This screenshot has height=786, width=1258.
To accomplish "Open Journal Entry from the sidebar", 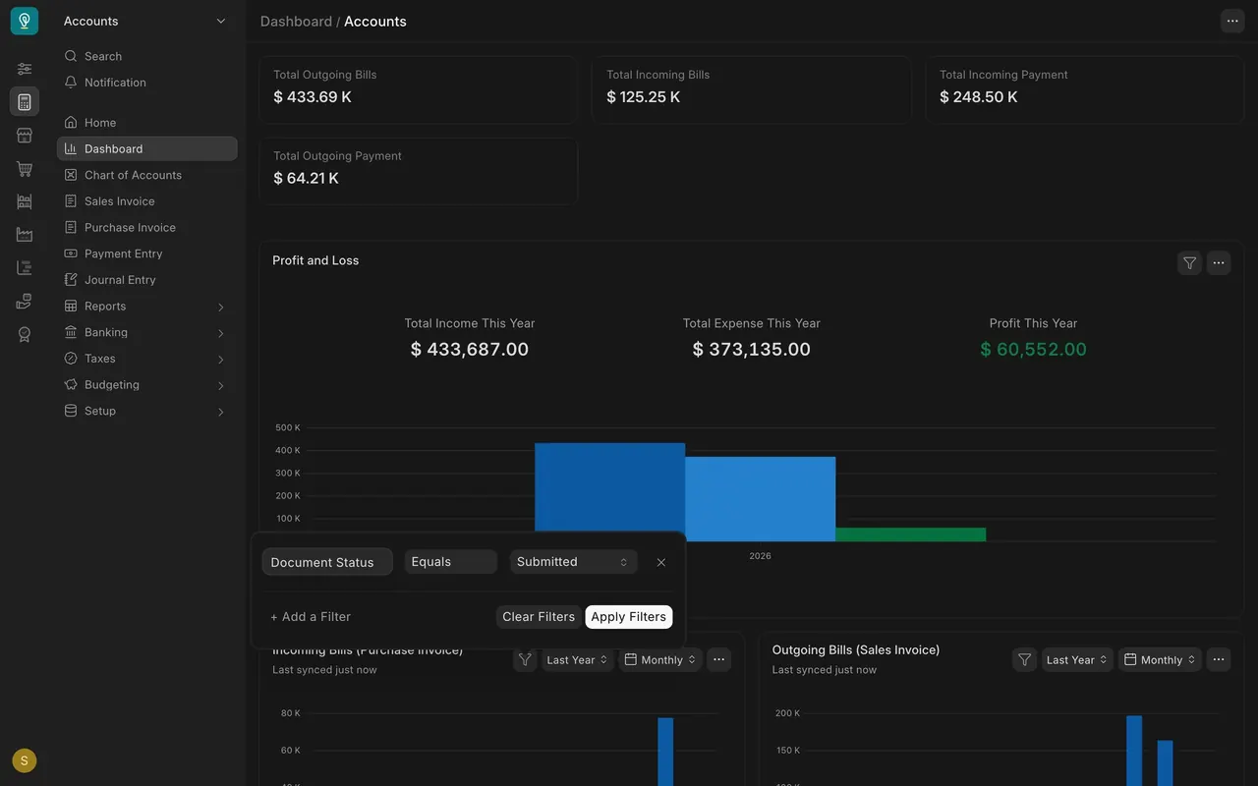I will coord(146,280).
